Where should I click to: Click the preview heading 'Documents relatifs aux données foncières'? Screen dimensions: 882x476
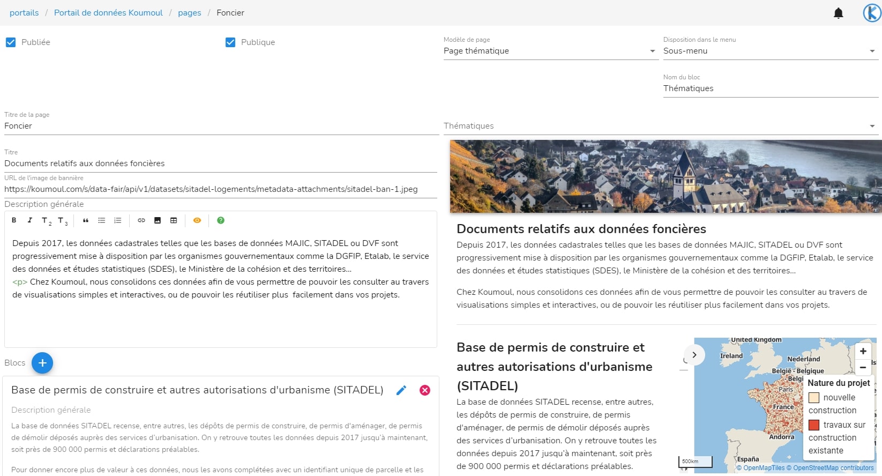pyautogui.click(x=581, y=229)
